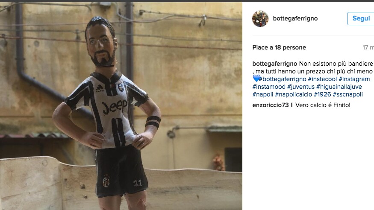Click the 17 m timestamp
The image size is (374, 210).
[368, 47]
